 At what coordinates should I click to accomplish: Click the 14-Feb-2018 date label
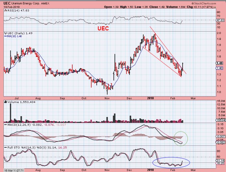(12, 7)
